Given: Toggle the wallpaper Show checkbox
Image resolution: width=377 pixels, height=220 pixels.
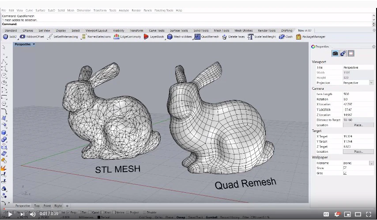Looking at the screenshot, I should pos(345,168).
